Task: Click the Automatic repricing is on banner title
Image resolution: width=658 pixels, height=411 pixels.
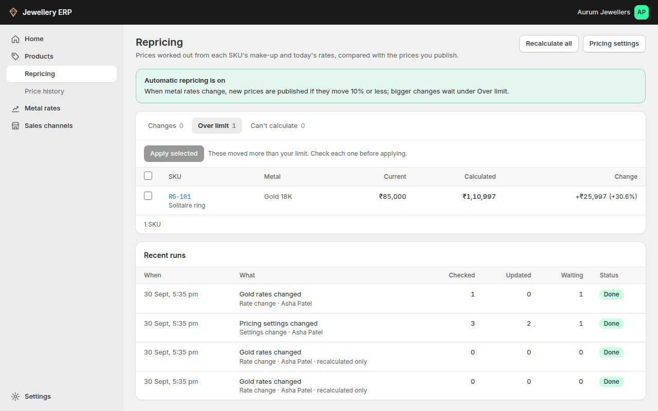Action: click(x=185, y=81)
